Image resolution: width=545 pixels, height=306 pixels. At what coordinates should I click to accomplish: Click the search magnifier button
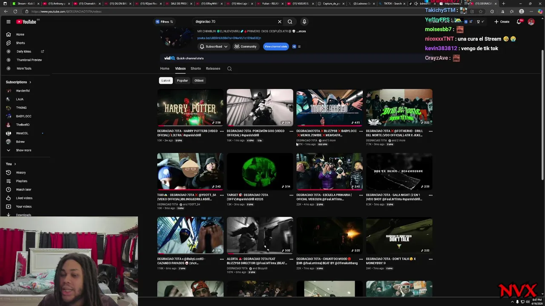290,22
